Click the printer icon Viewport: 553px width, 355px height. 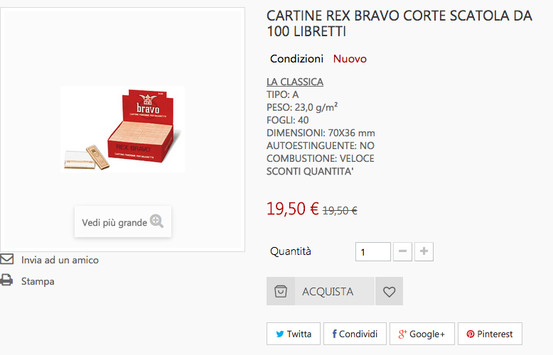[7, 280]
